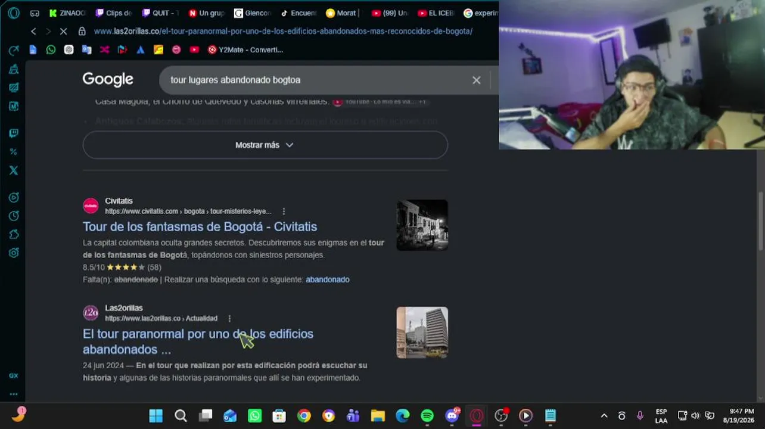The height and width of the screenshot is (429, 765).
Task: Open El tour paranormal por uno link
Action: coord(198,341)
